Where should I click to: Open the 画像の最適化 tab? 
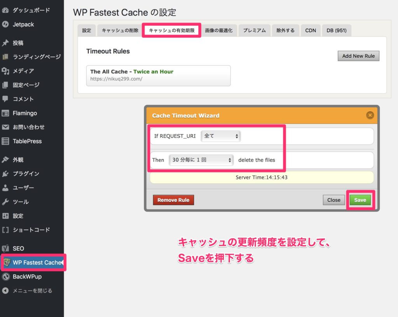(218, 30)
